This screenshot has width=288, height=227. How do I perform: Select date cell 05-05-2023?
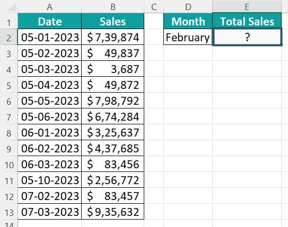point(50,100)
